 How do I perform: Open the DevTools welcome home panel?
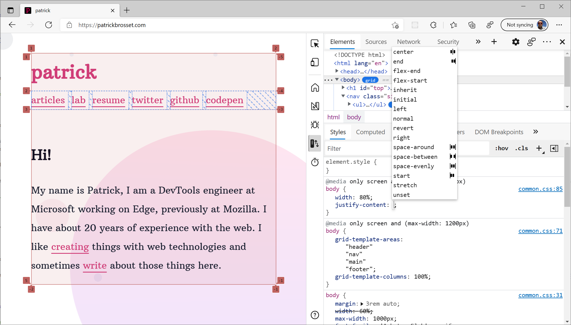tap(315, 88)
